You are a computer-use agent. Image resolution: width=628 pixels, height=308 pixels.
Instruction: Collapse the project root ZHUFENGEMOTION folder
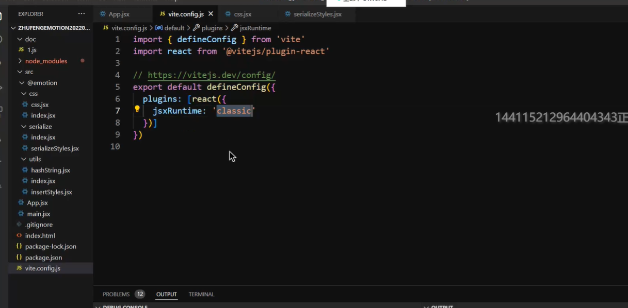coord(13,28)
